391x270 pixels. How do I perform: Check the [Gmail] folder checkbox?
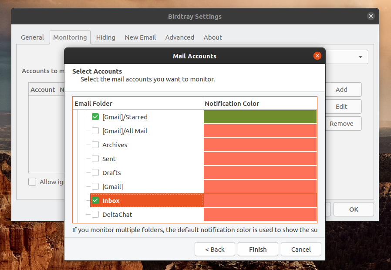pos(95,186)
